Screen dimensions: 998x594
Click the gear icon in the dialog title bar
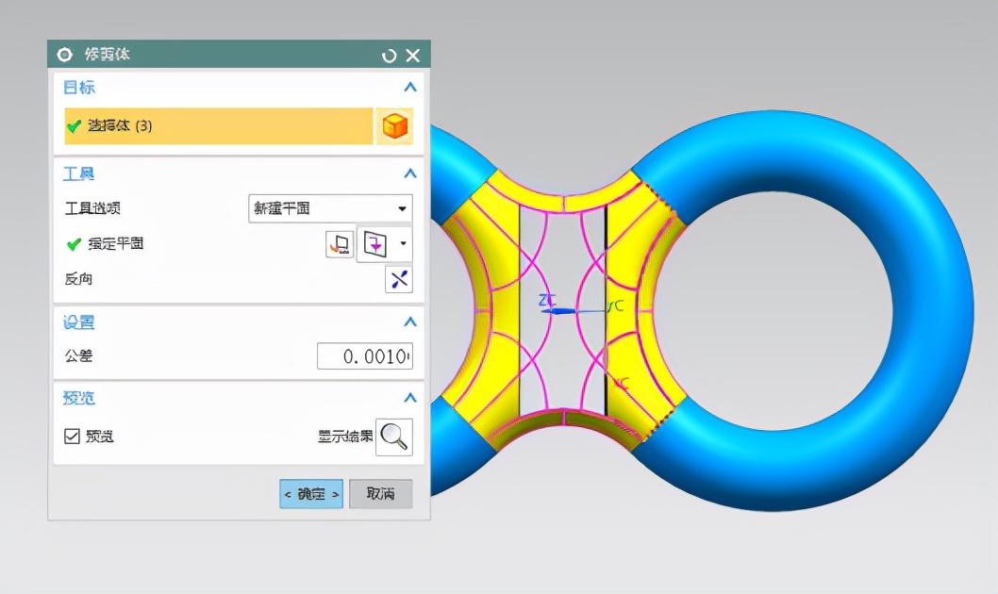coord(65,55)
